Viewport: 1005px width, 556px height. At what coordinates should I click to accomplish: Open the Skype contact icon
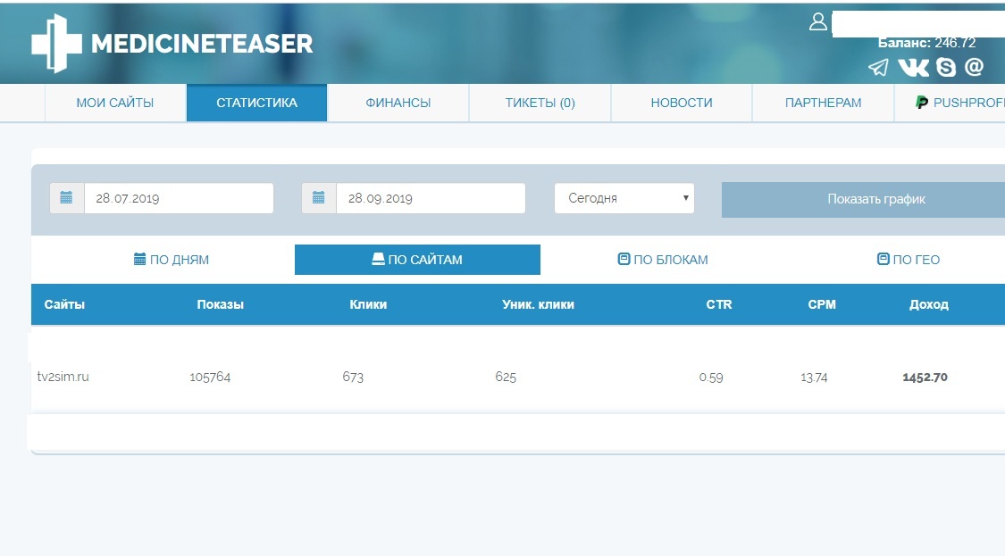click(946, 67)
